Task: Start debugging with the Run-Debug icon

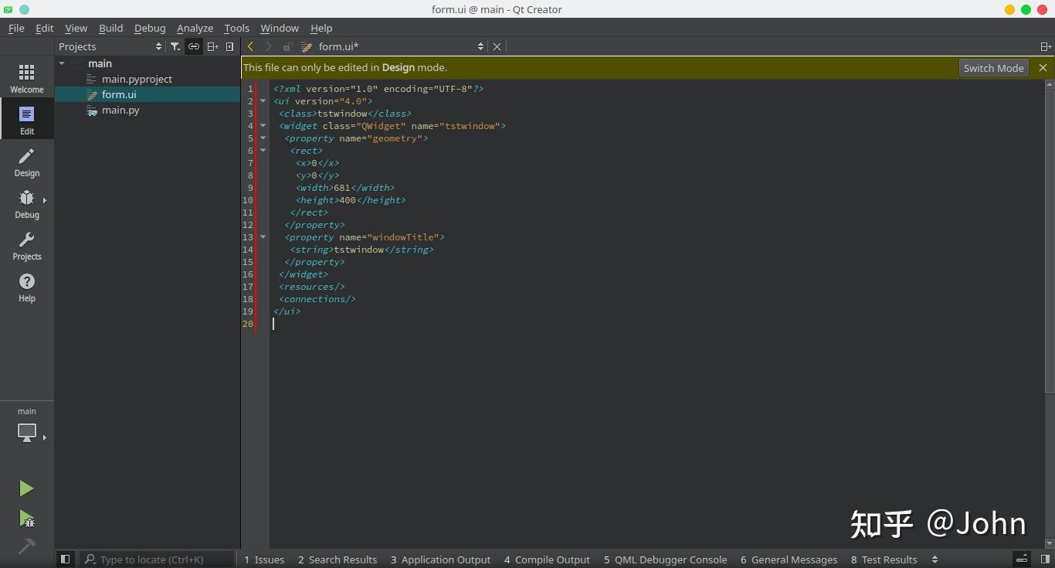Action: point(26,518)
